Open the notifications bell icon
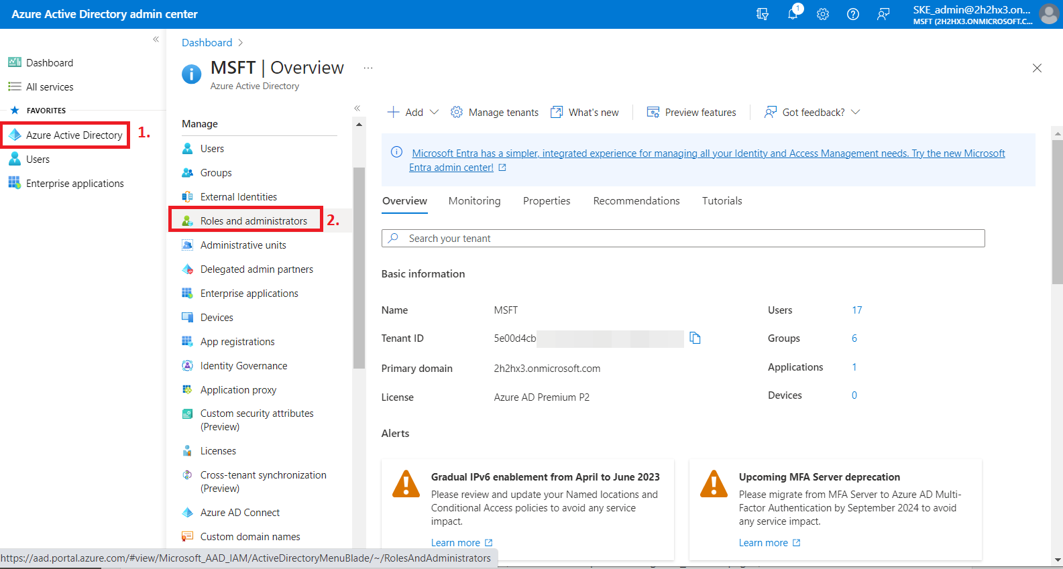1063x569 pixels. click(x=793, y=14)
